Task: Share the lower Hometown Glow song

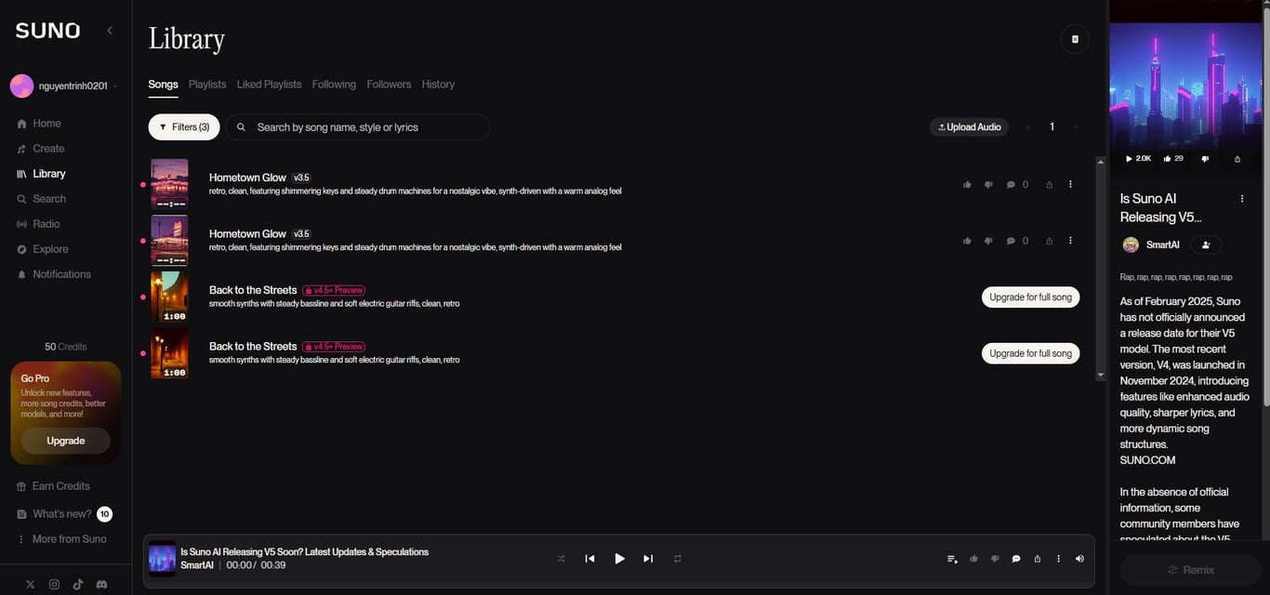Action: click(1050, 241)
